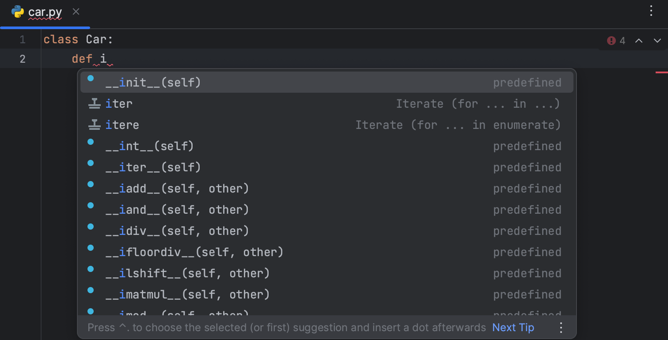Pick the __iadd__(self, other) suggestion
This screenshot has height=340, width=668.
tap(177, 188)
